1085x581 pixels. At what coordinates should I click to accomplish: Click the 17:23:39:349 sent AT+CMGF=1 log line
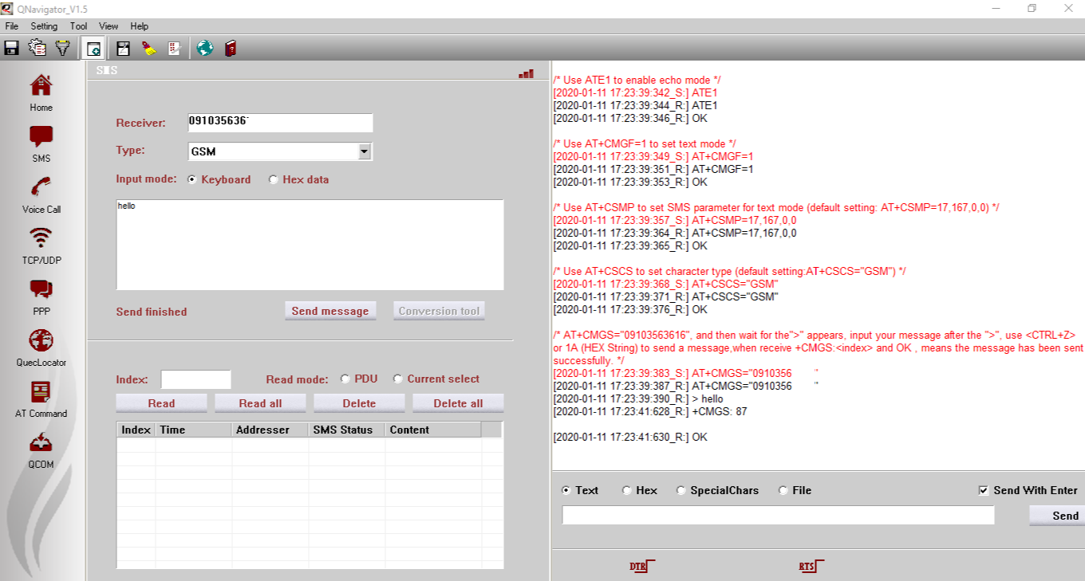(x=653, y=157)
